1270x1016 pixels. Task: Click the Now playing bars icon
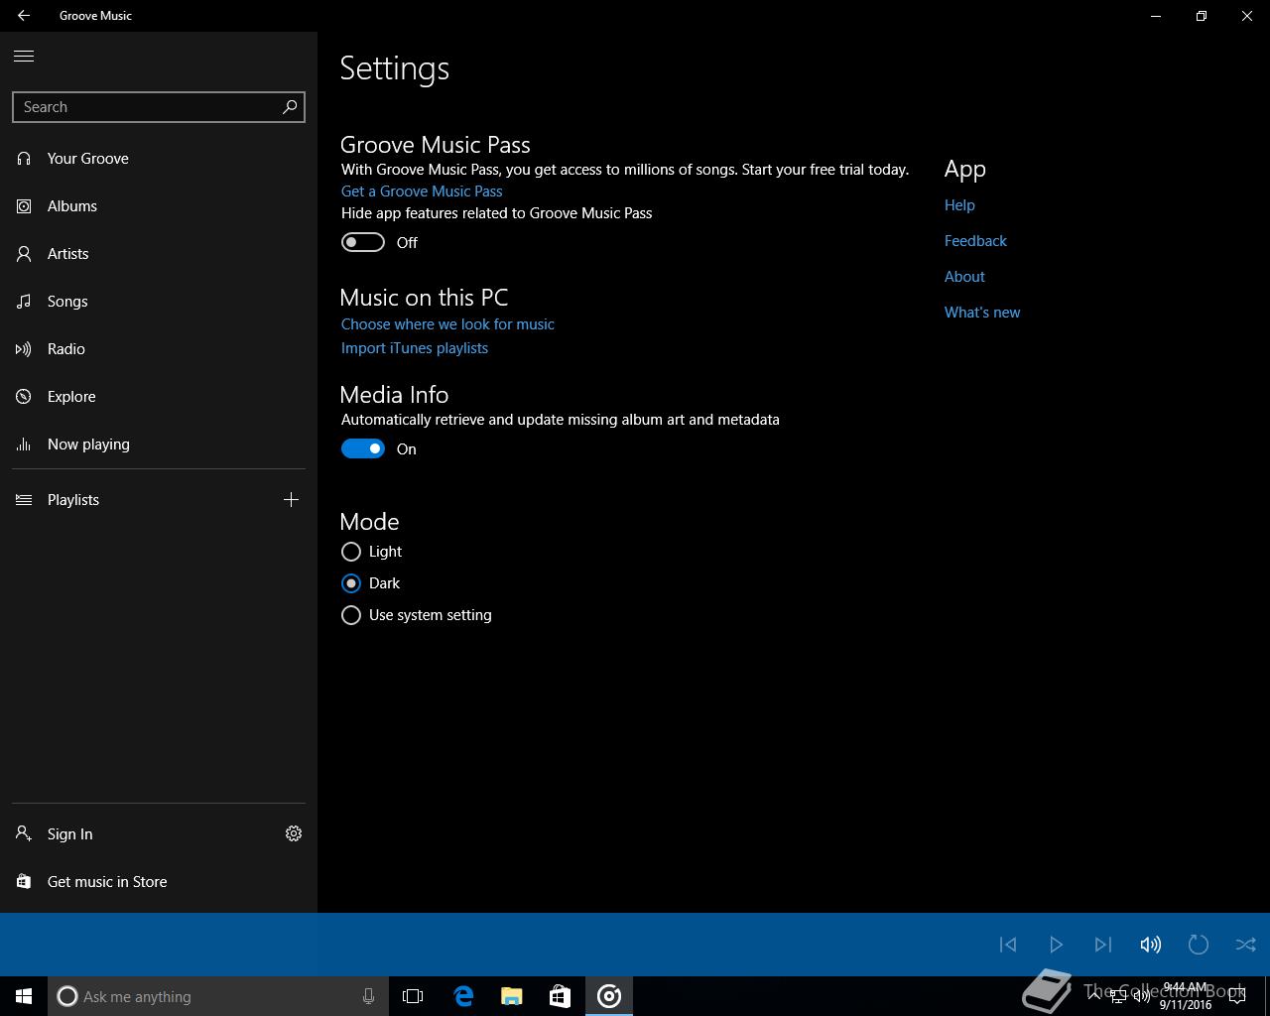coord(24,444)
